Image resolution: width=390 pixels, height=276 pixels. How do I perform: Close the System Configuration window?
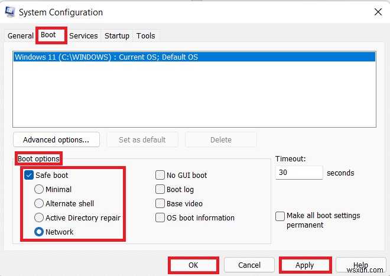point(378,12)
